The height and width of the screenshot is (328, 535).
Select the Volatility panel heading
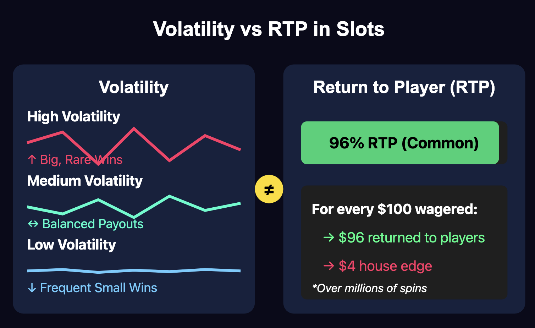point(134,87)
